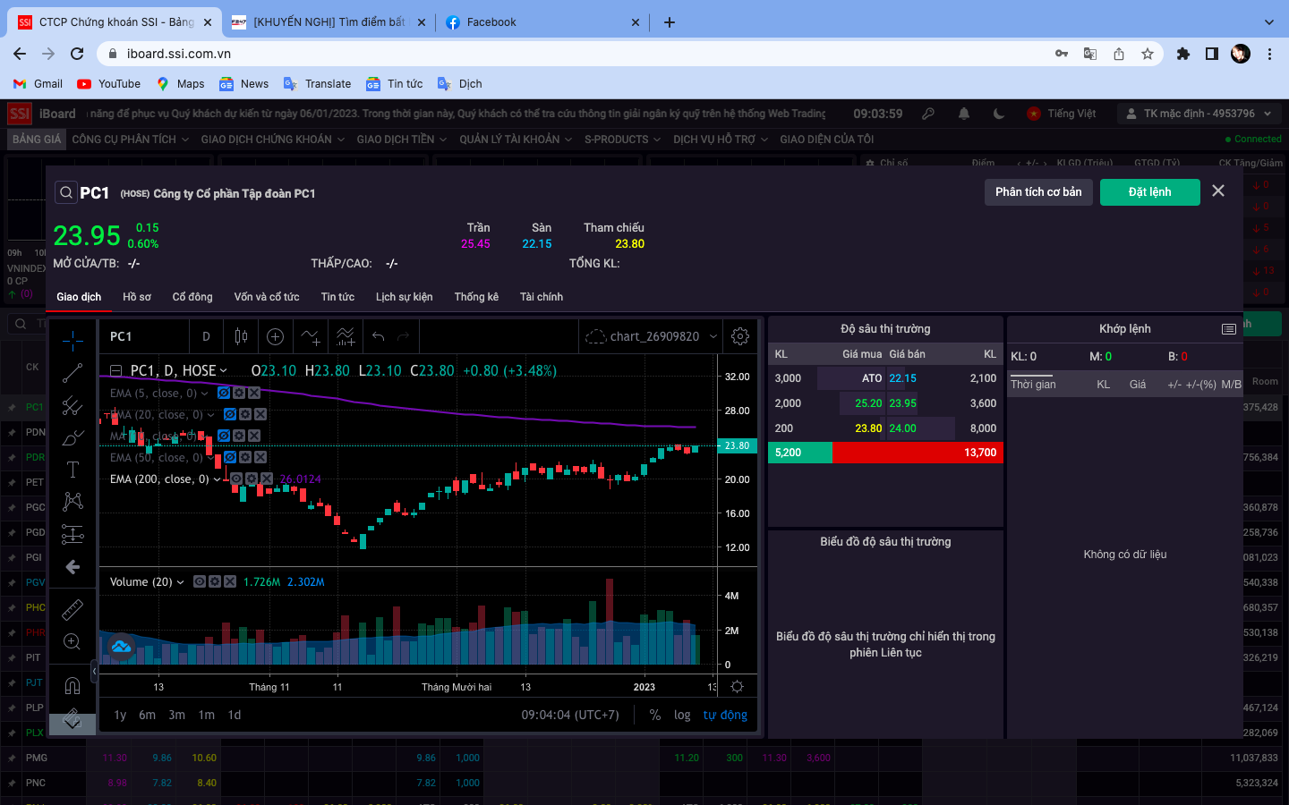
Task: Switch to the Tin tức tab
Action: click(x=337, y=297)
